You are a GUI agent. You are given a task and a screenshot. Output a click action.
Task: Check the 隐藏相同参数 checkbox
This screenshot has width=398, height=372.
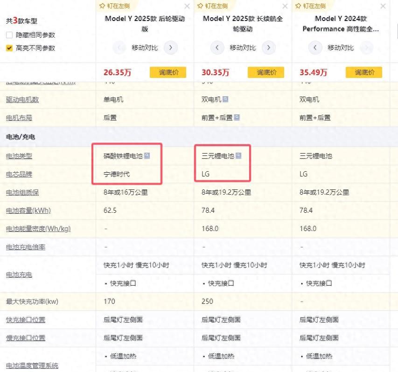click(x=9, y=35)
